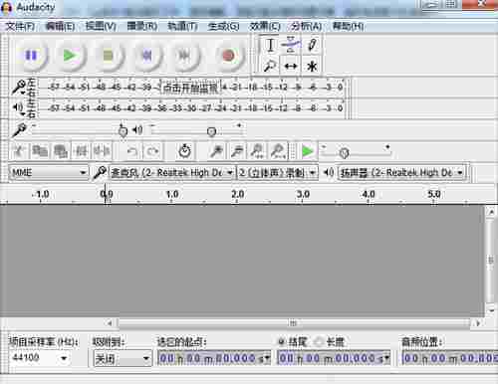
Task: Open the Analyze (A) menu
Action: tap(306, 26)
